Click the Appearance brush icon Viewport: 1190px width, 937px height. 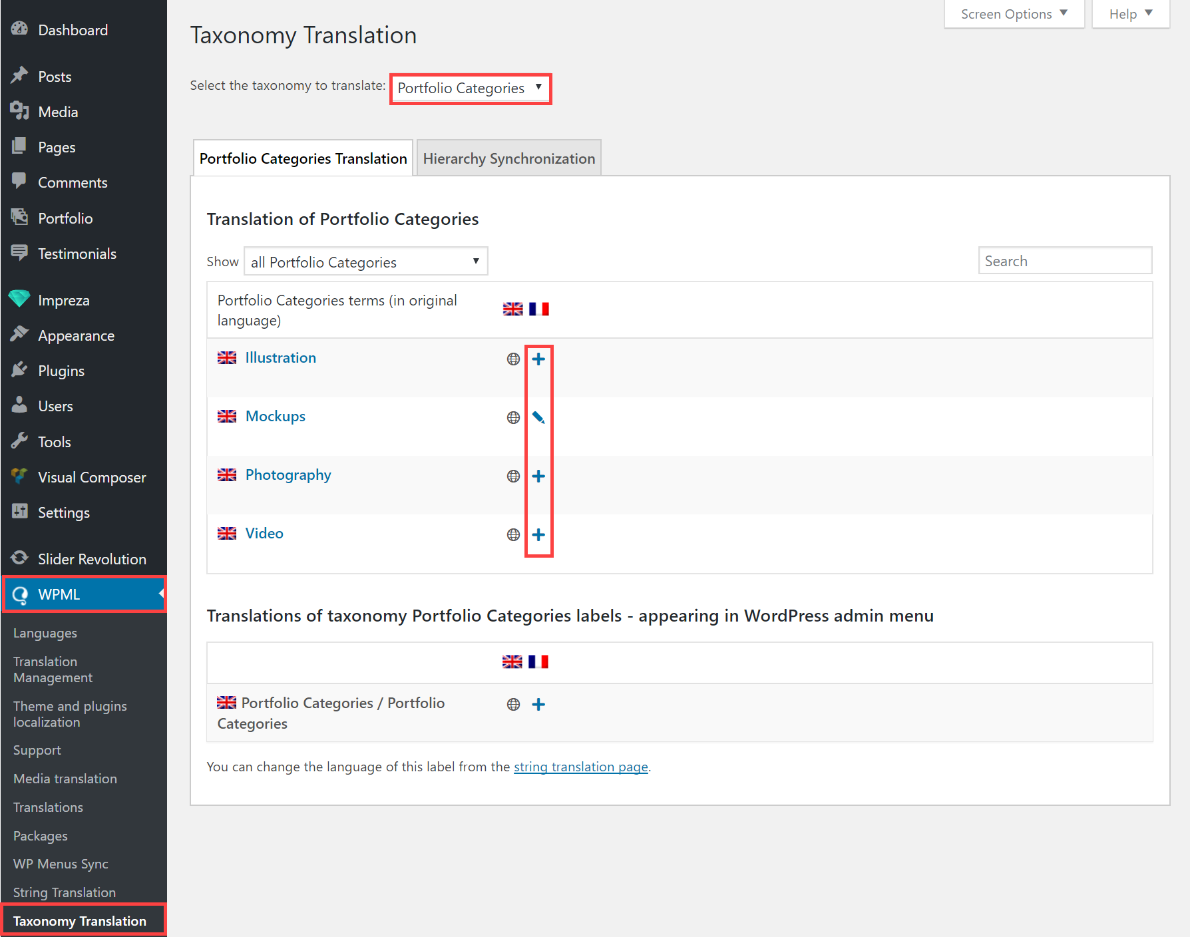[19, 334]
